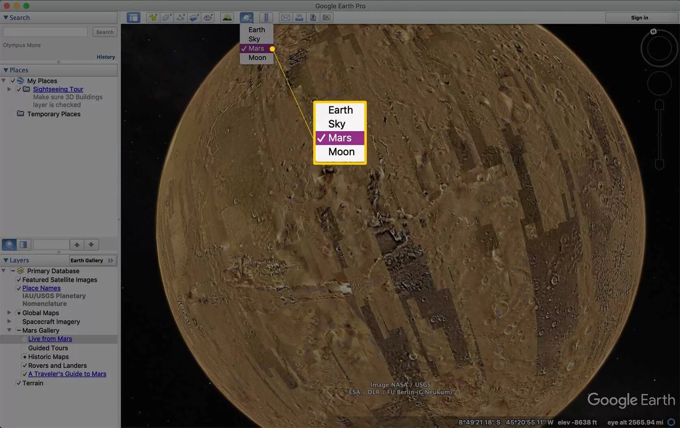This screenshot has width=680, height=428.
Task: Click the up arrow in Places panel
Action: pyautogui.click(x=77, y=244)
